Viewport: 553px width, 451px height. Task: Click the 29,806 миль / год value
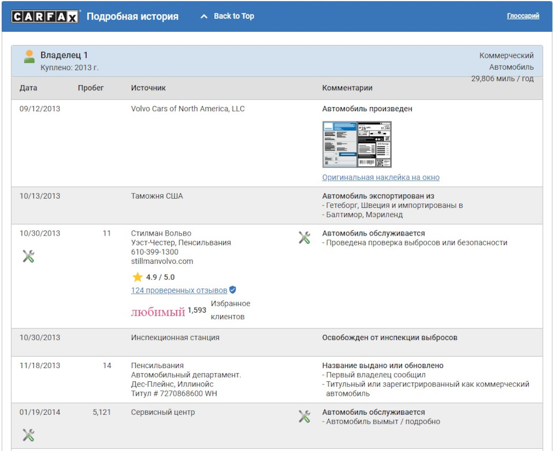click(502, 78)
